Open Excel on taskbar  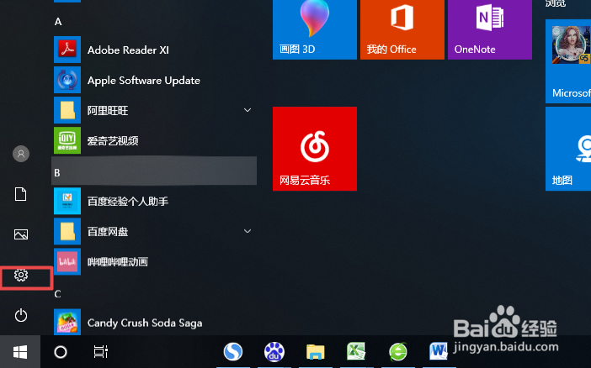[x=357, y=352]
